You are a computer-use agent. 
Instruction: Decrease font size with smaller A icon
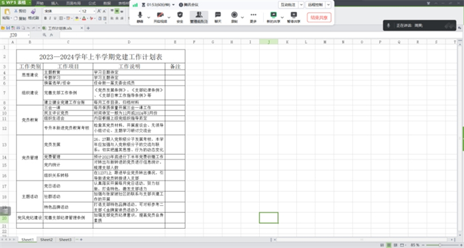coord(105,11)
